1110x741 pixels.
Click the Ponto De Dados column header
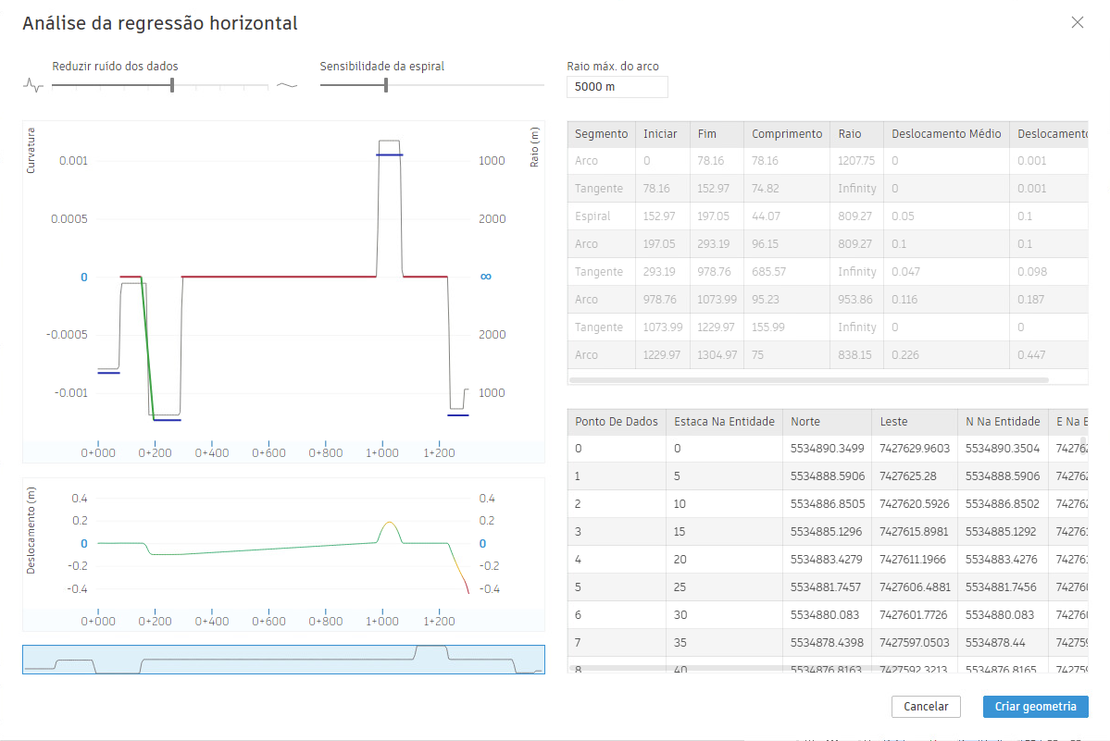pyautogui.click(x=616, y=422)
